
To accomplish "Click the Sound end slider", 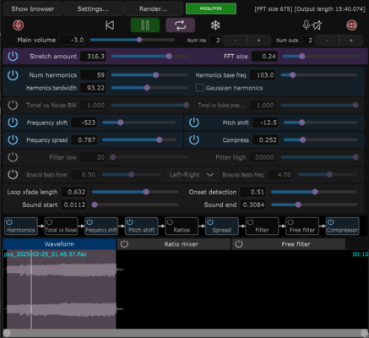I will [314, 204].
